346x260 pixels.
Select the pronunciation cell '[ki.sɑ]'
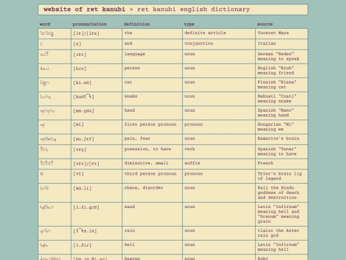pos(96,85)
